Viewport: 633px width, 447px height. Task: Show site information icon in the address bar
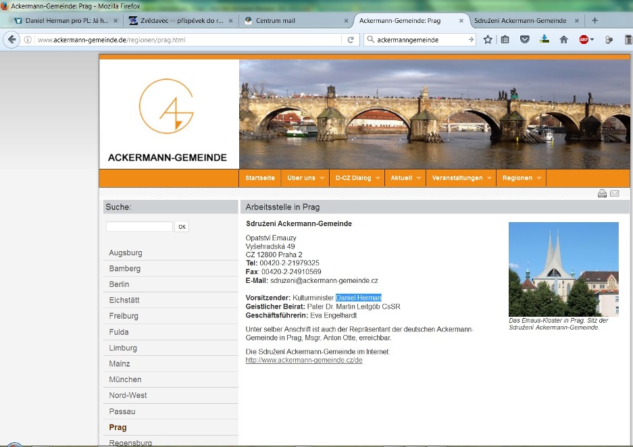28,40
